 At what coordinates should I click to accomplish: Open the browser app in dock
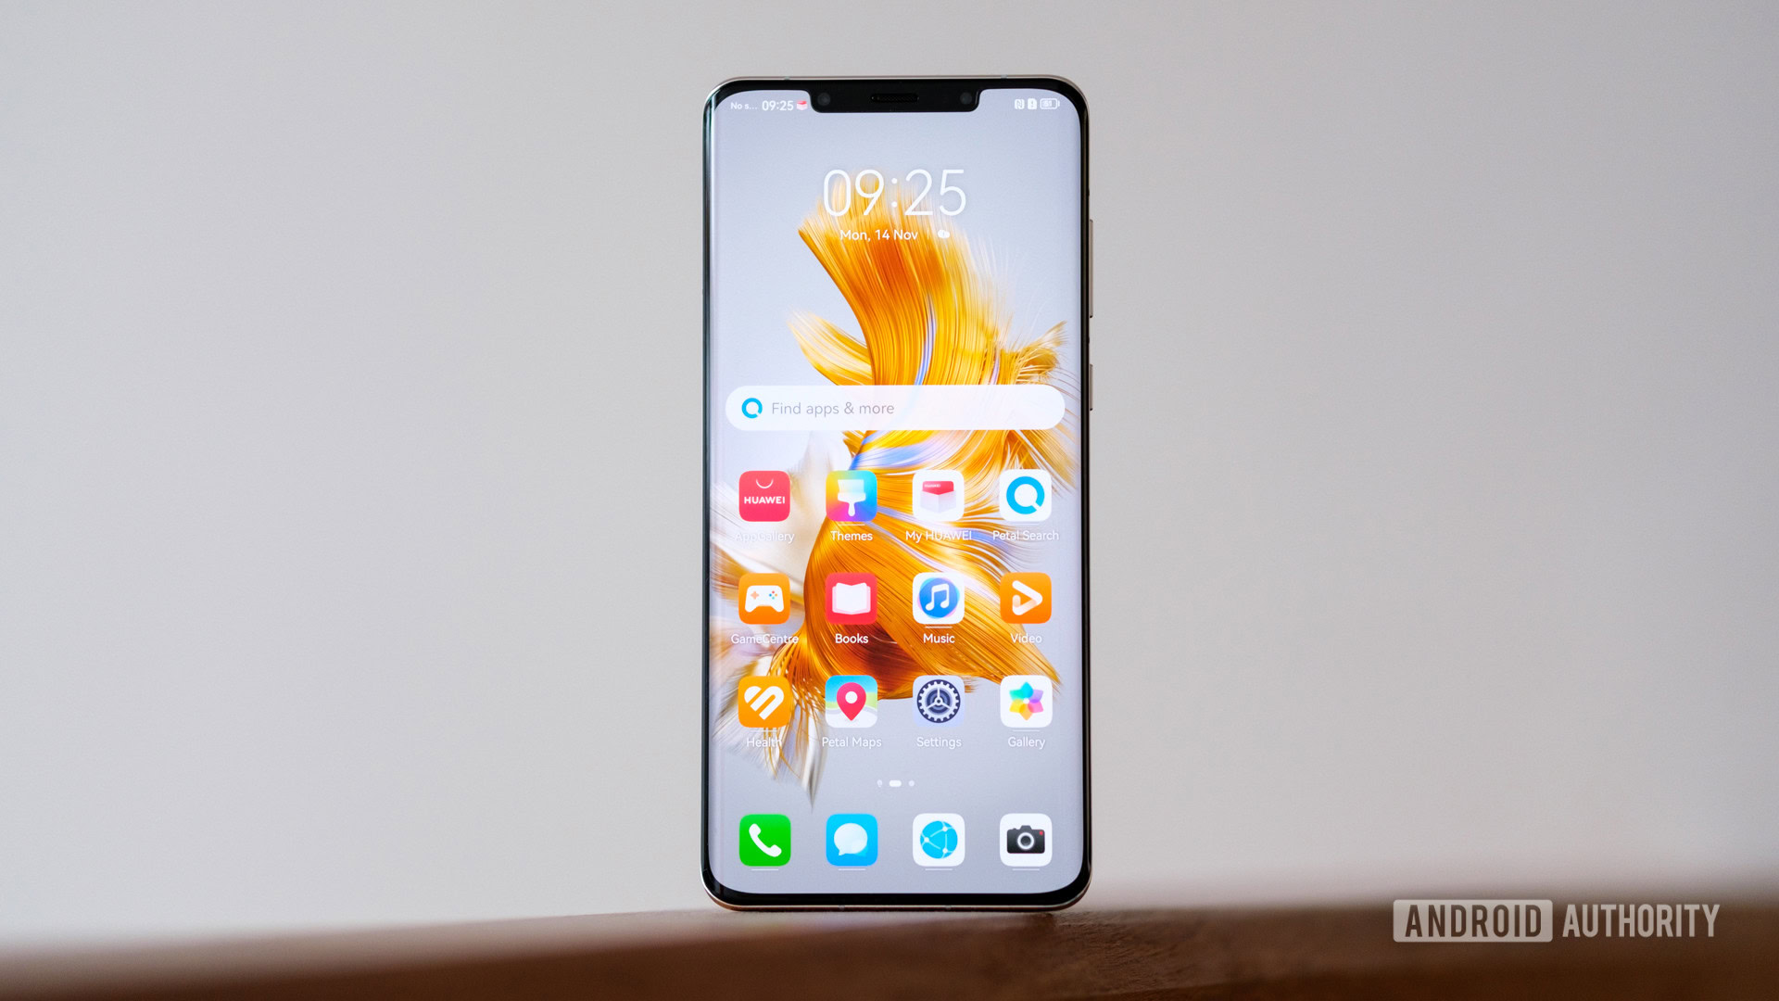(940, 841)
